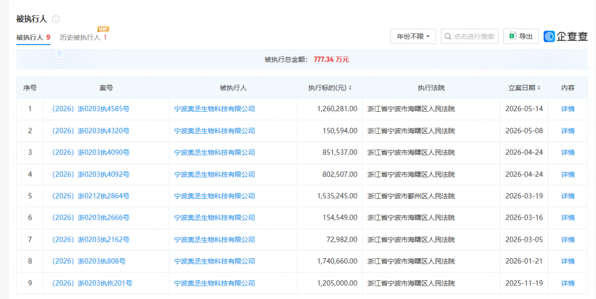Click the filing date 2025-11-19
The image size is (596, 299).
click(x=524, y=284)
